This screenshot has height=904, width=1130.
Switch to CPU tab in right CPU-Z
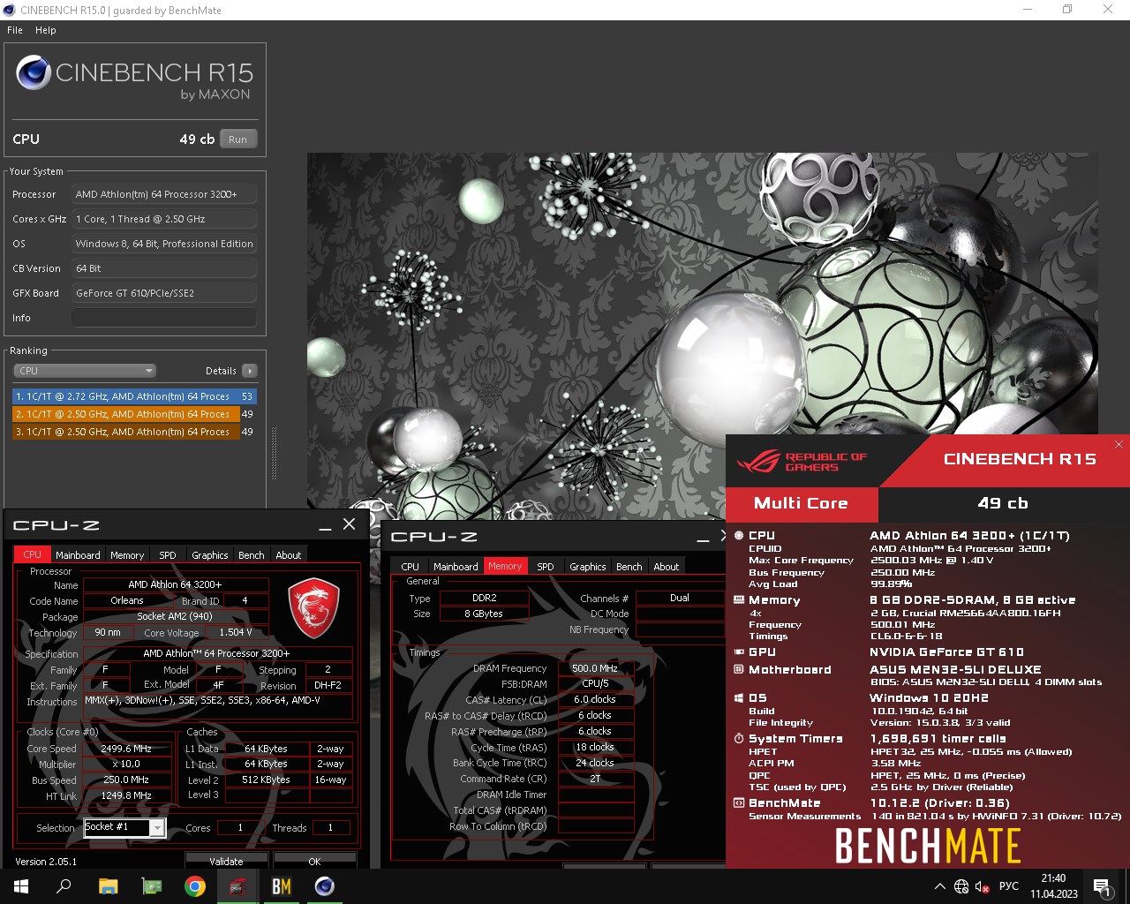click(x=411, y=567)
